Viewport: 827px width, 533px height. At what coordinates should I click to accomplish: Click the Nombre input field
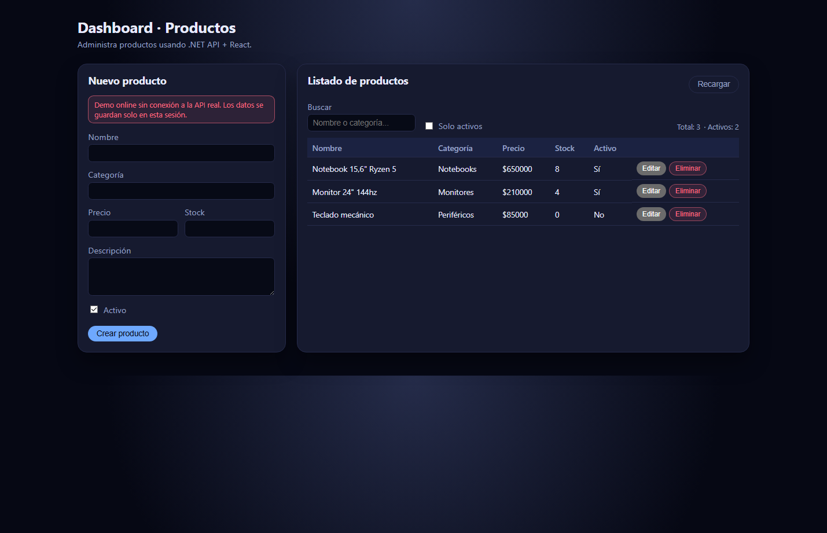[x=181, y=153]
